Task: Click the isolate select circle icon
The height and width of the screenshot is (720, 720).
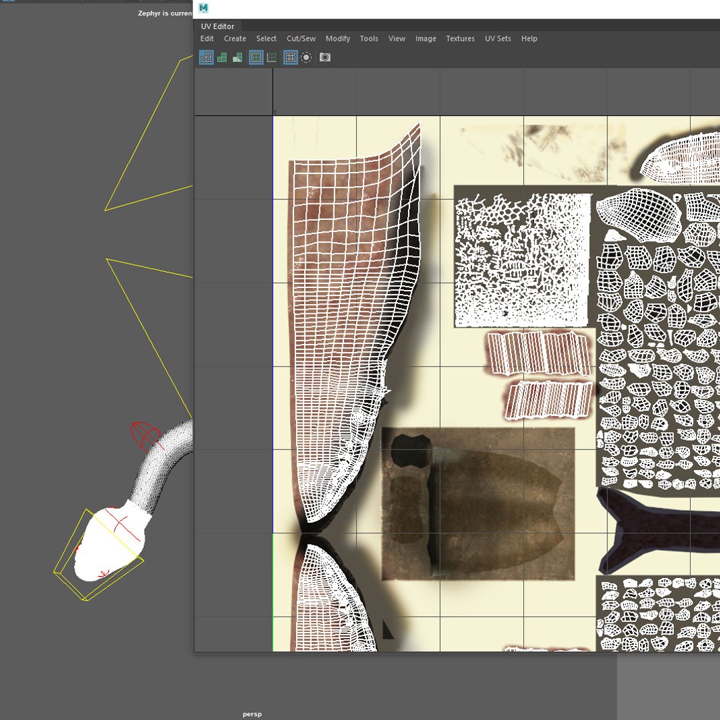Action: click(306, 57)
